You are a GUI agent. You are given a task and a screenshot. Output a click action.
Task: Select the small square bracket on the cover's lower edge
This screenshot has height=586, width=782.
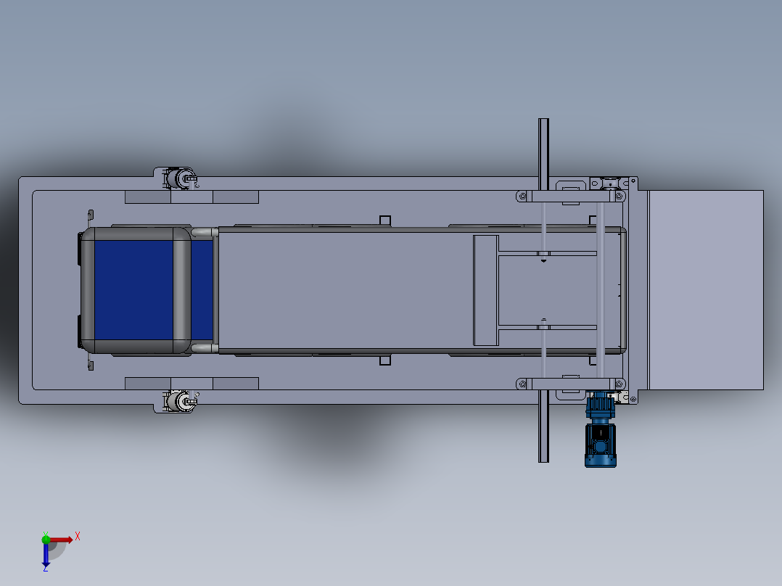coord(385,360)
